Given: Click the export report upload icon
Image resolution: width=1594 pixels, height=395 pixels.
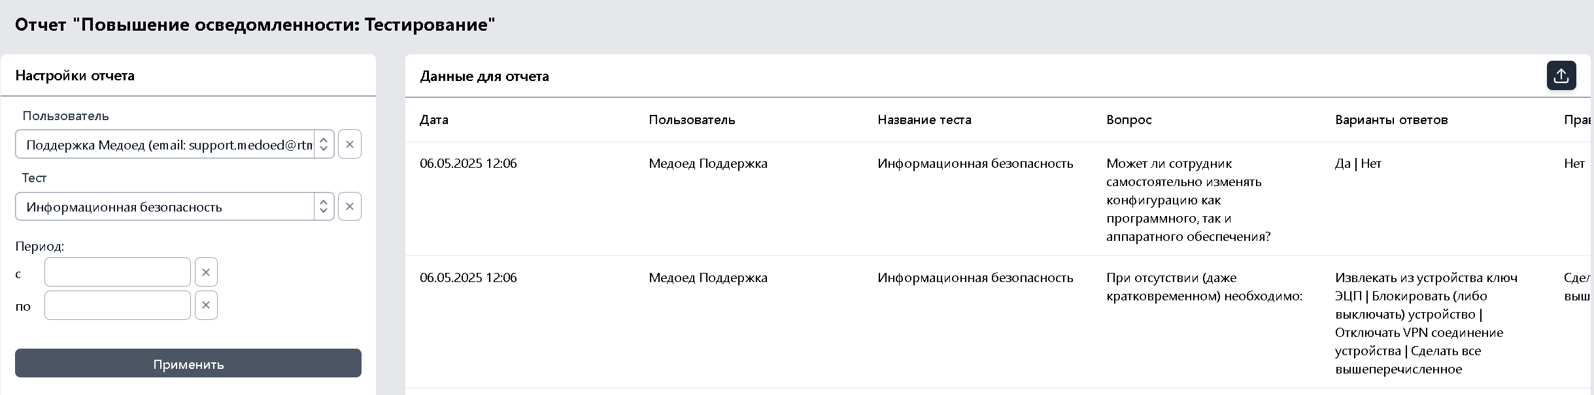Looking at the screenshot, I should pyautogui.click(x=1561, y=76).
